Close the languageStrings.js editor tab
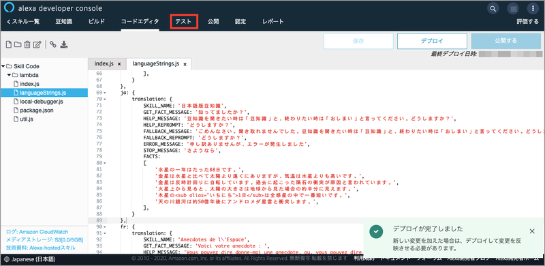Image resolution: width=545 pixels, height=266 pixels. pyautogui.click(x=185, y=64)
